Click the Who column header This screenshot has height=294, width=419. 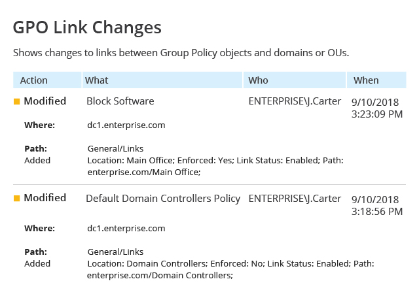point(295,80)
